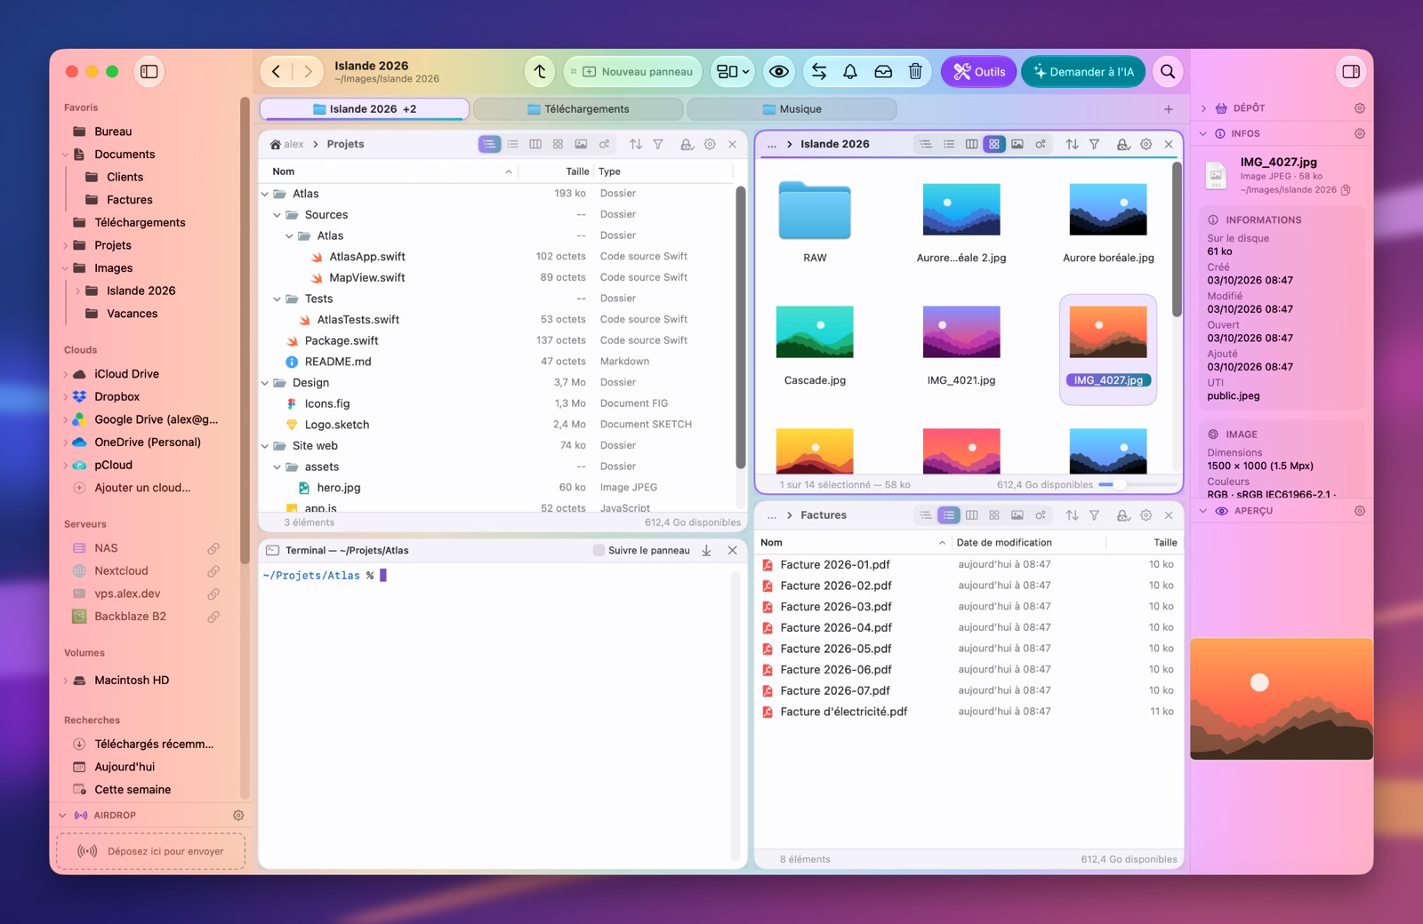The image size is (1423, 924).
Task: Expand iCloud Drive in the sidebar
Action: click(x=65, y=375)
